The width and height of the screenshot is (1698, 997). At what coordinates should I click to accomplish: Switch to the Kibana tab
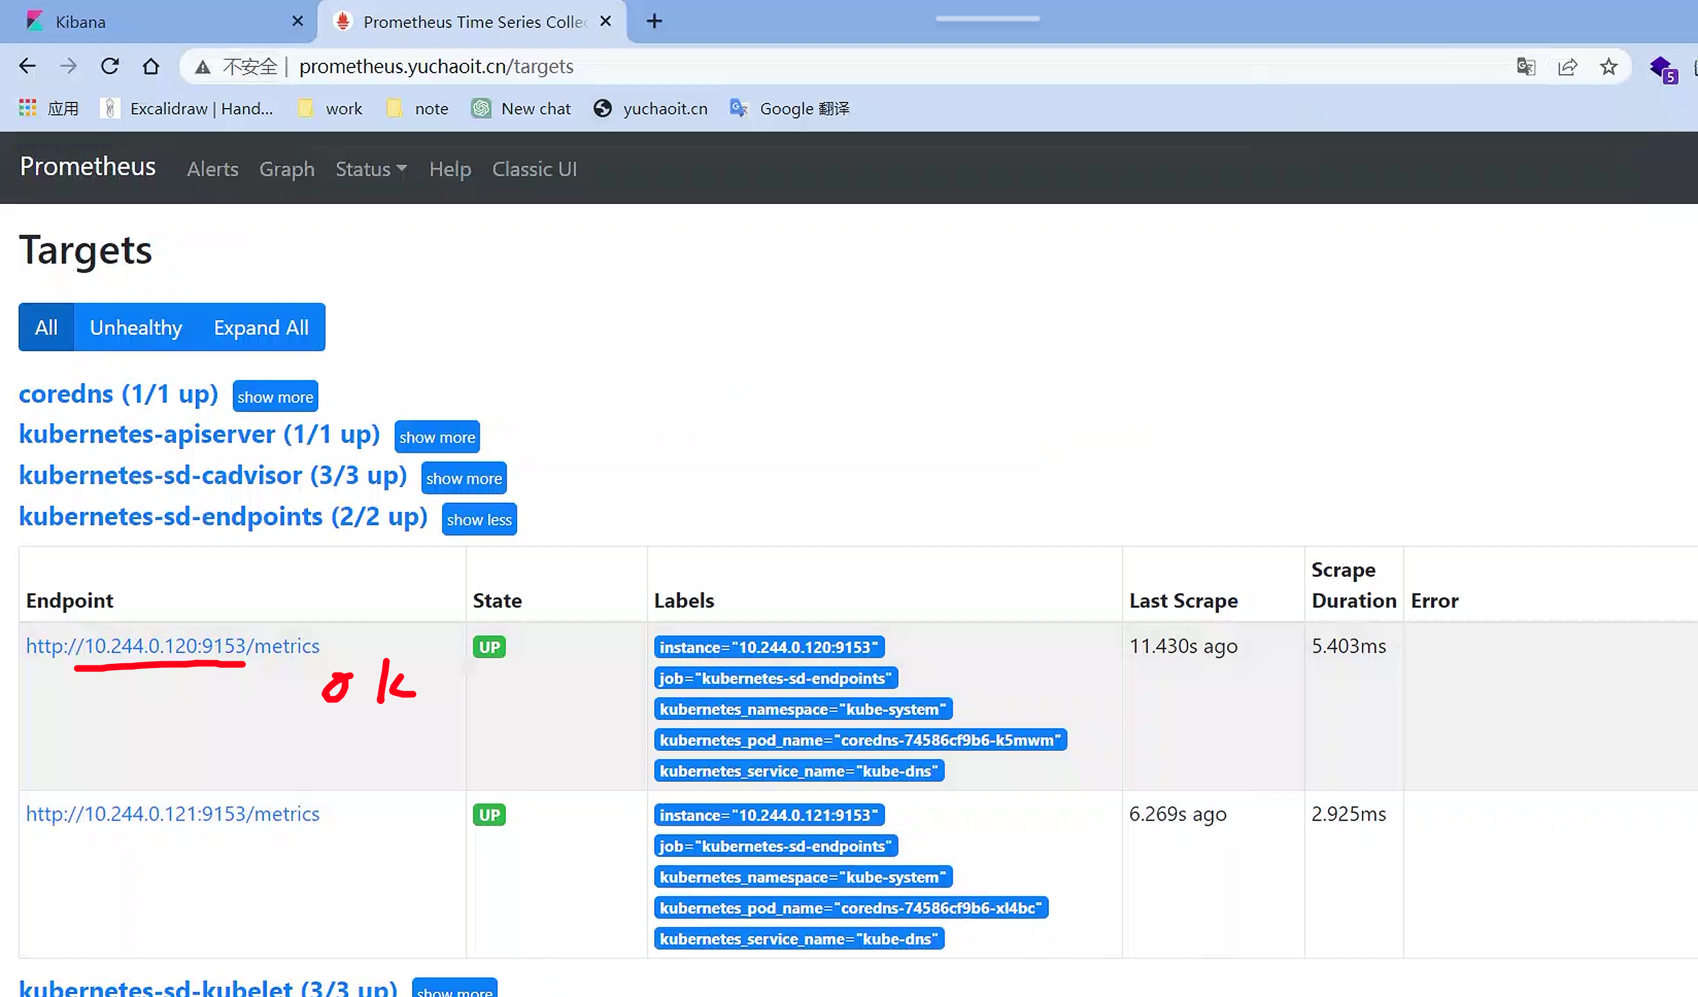pyautogui.click(x=81, y=22)
